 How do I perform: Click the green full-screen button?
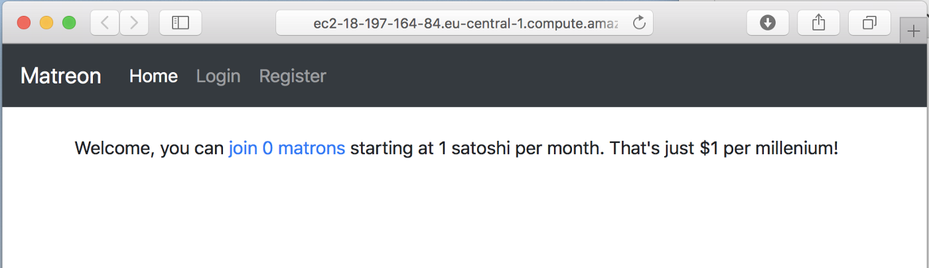coord(69,23)
